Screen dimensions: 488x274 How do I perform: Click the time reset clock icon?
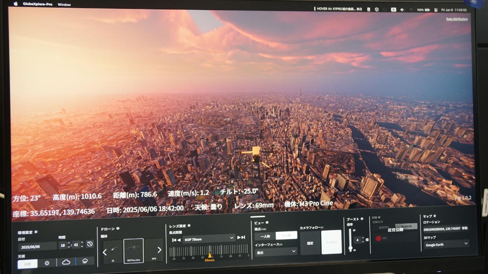click(89, 245)
